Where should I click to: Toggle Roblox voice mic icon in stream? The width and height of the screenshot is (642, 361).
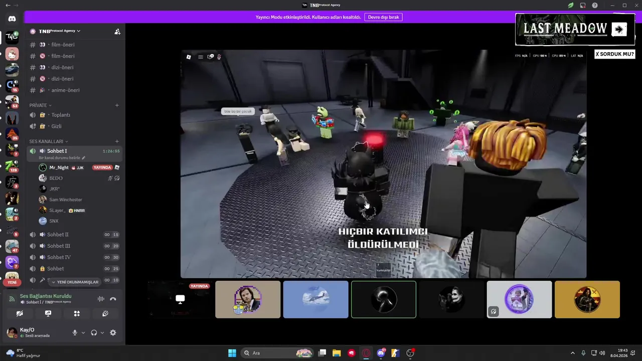tap(219, 57)
